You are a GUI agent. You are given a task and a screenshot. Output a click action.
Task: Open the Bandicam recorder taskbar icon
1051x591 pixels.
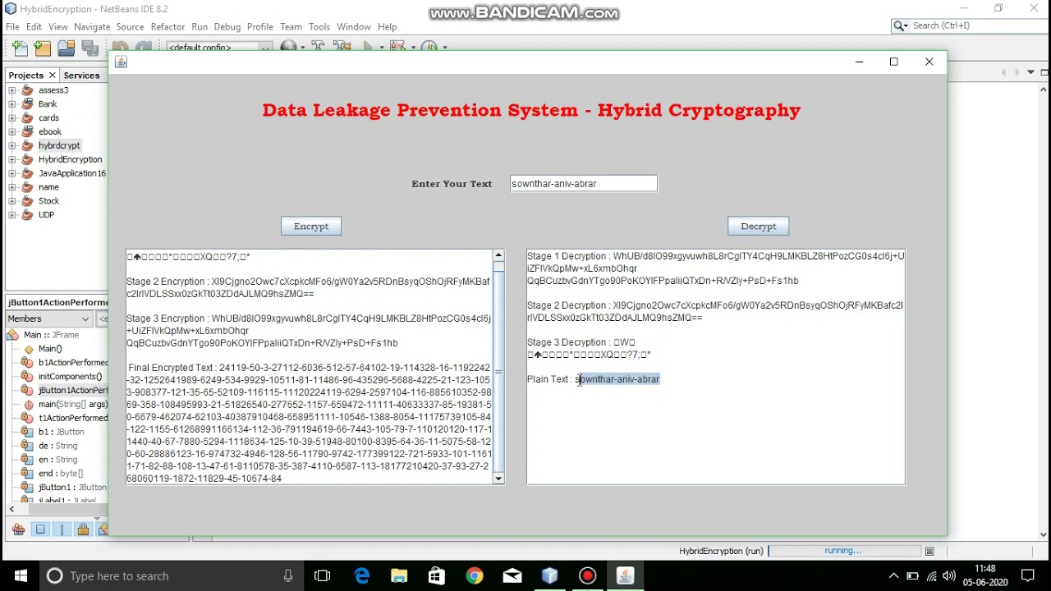[588, 576]
